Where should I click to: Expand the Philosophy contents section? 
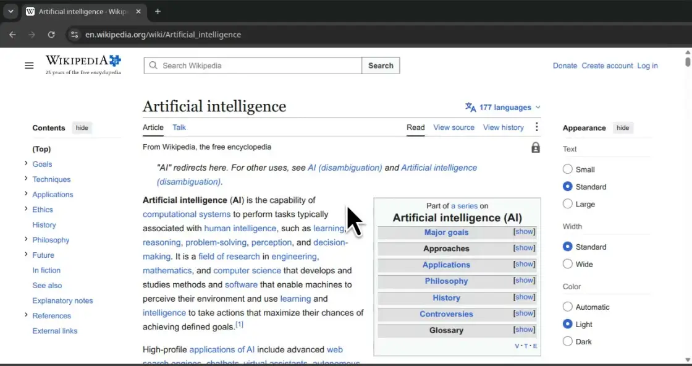coord(26,239)
